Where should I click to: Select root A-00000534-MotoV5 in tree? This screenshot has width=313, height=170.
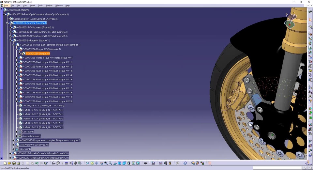click(x=18, y=10)
